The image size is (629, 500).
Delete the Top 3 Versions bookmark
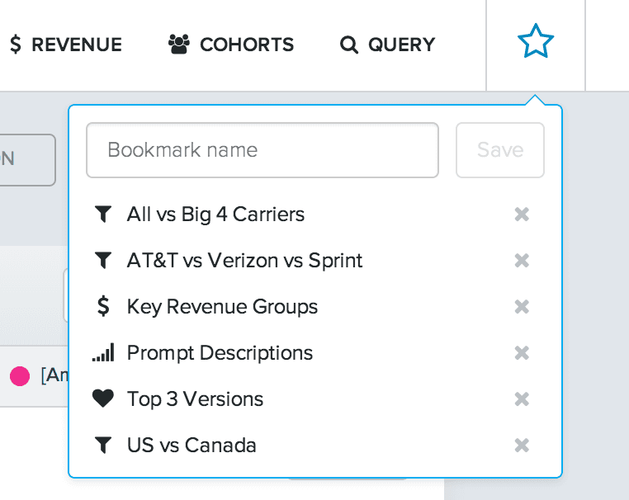[x=522, y=399]
